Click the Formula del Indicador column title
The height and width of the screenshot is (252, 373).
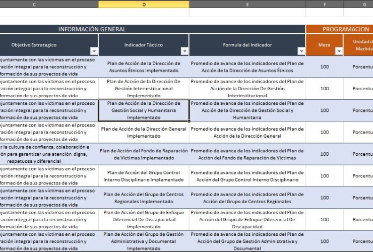coord(247,45)
